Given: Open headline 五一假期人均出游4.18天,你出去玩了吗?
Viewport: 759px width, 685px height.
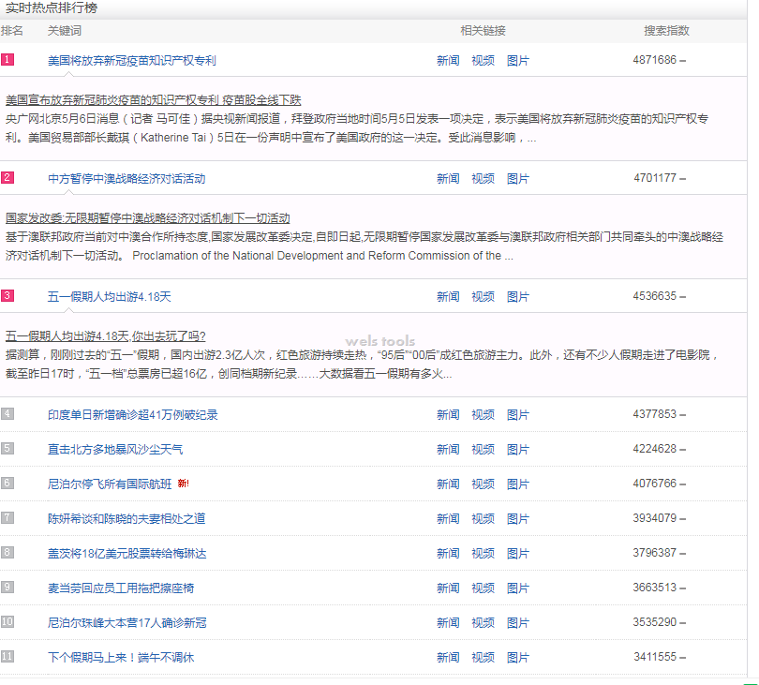Looking at the screenshot, I should point(105,335).
